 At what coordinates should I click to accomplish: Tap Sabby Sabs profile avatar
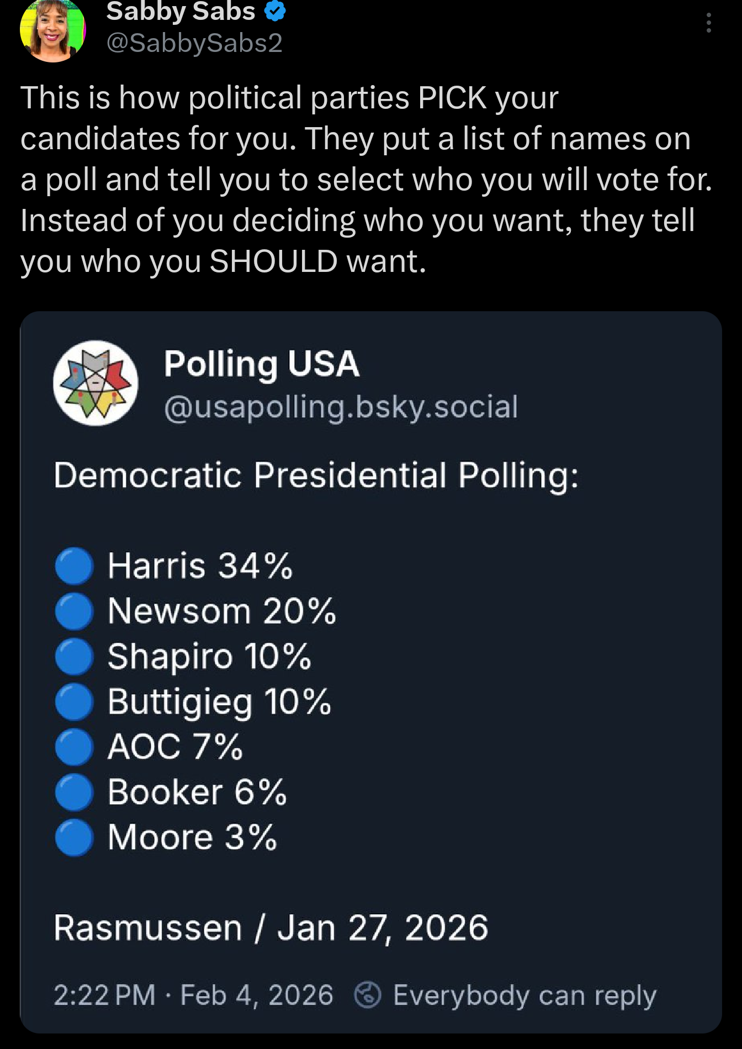(x=53, y=30)
